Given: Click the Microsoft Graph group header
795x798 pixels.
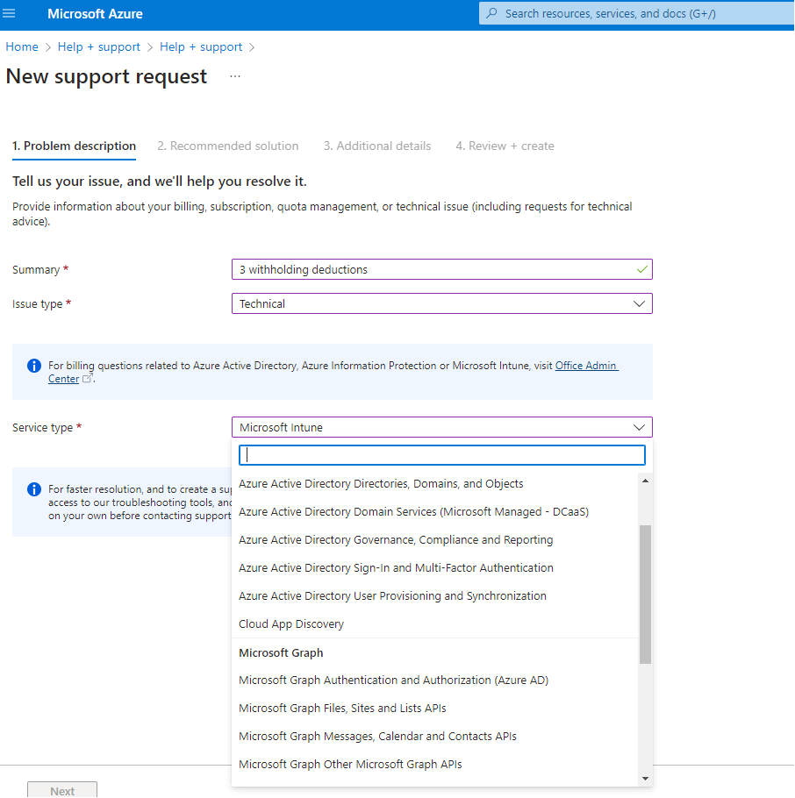Looking at the screenshot, I should 281,653.
